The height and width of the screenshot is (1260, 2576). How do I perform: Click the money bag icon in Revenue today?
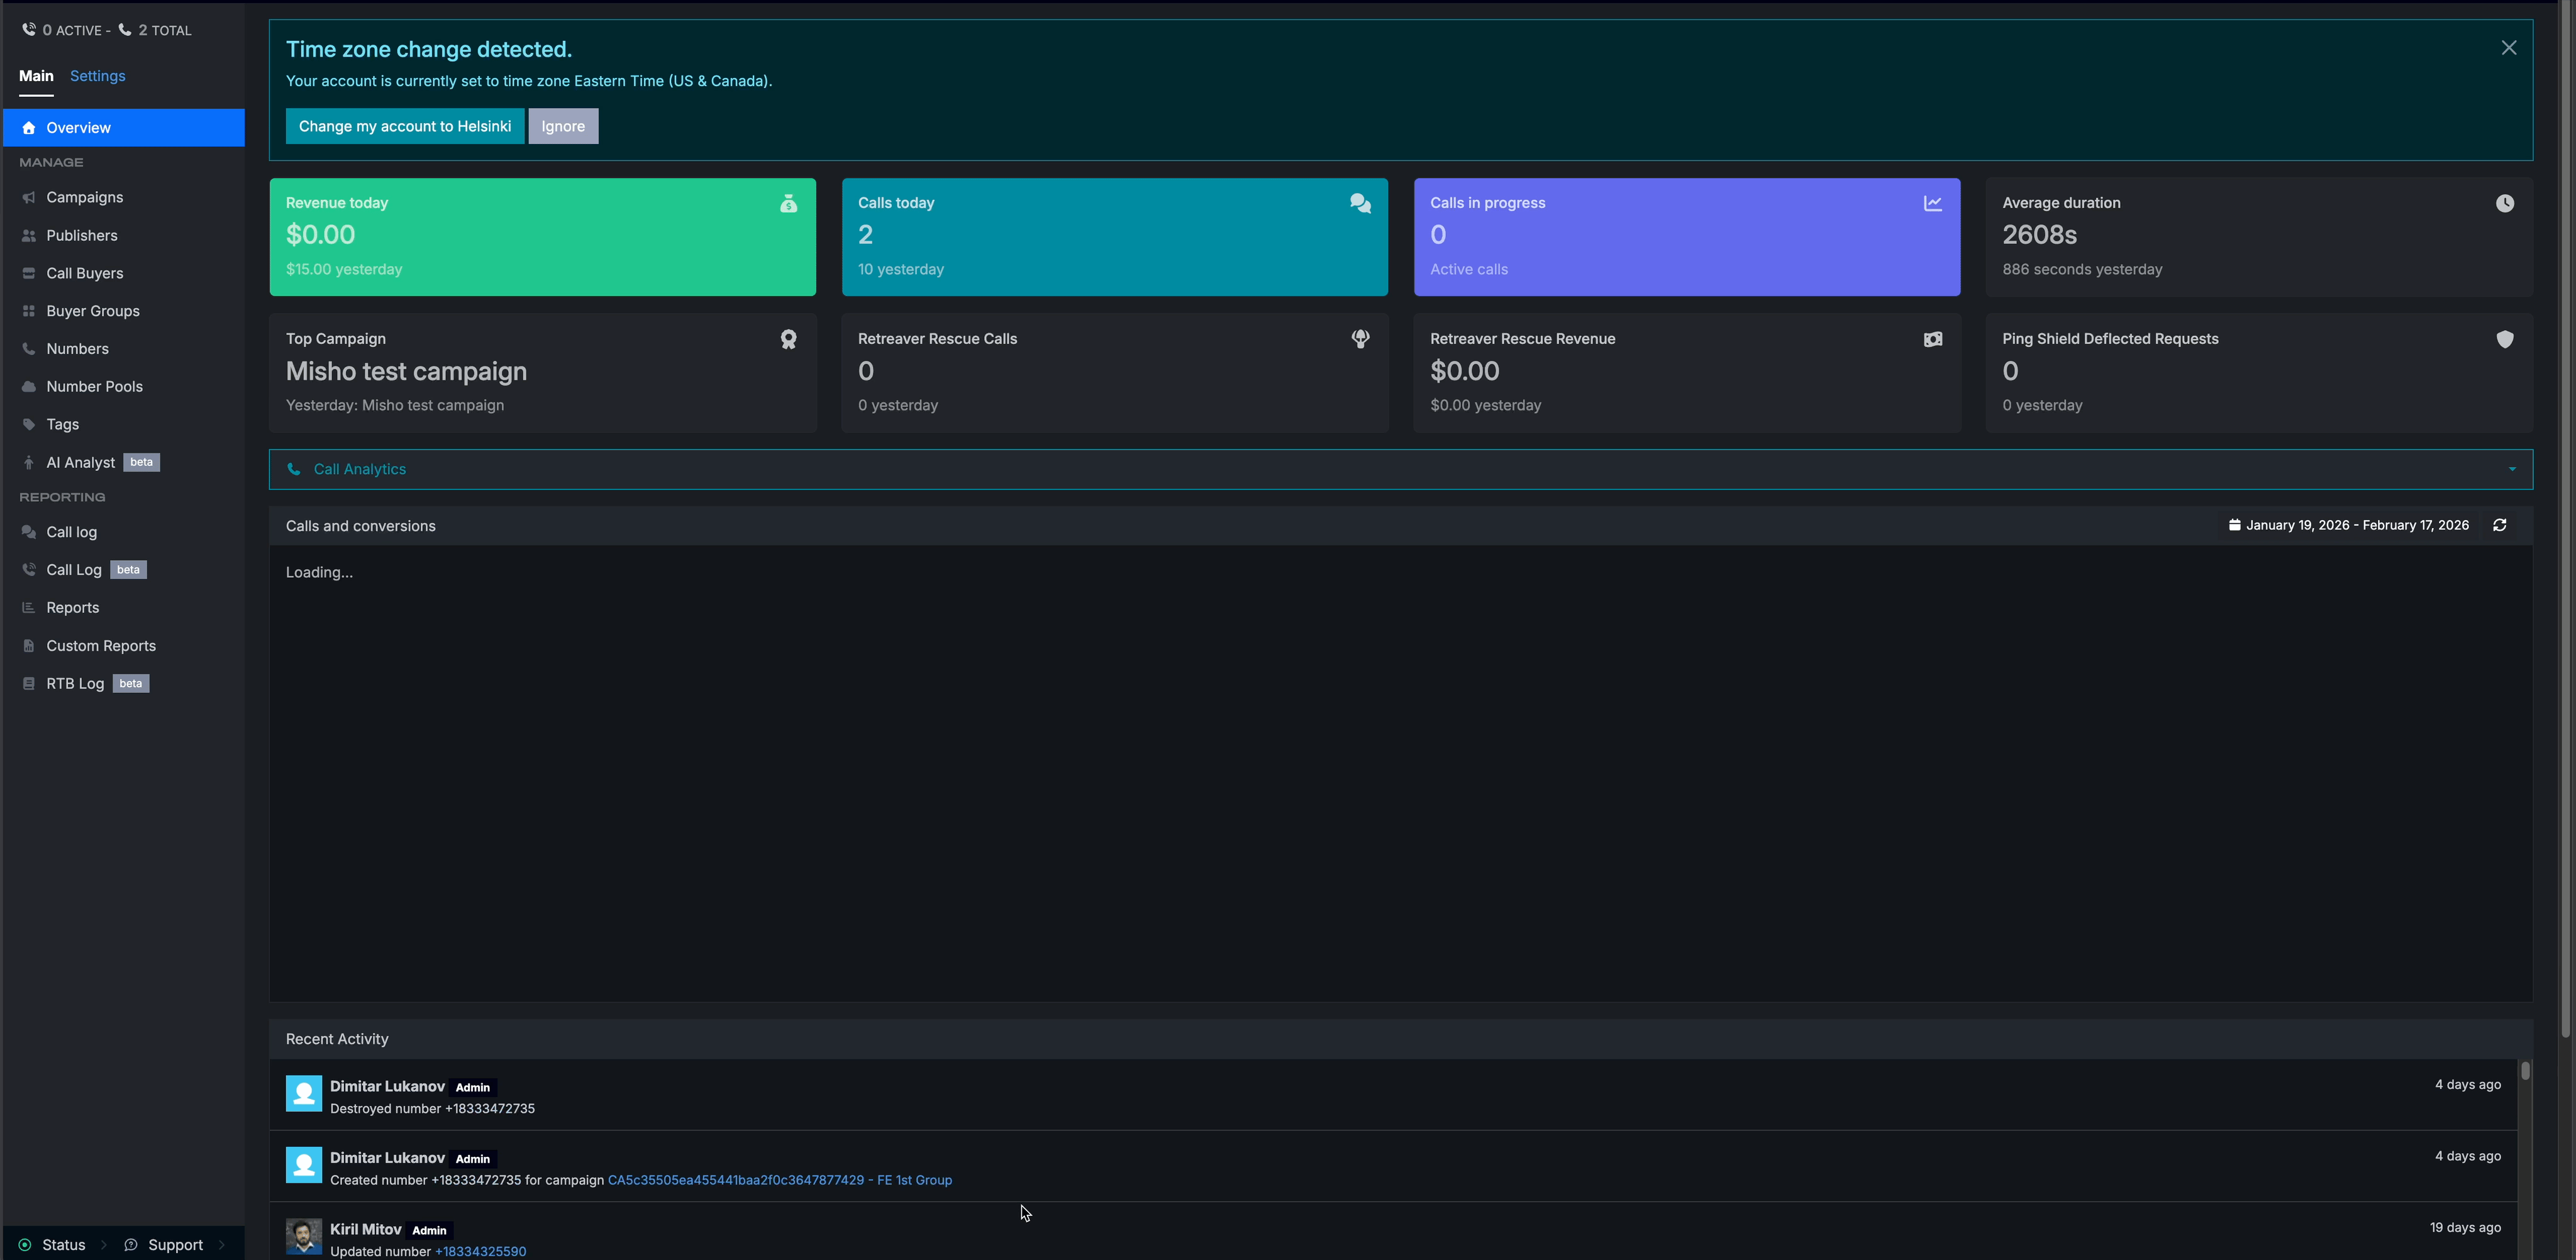[x=788, y=204]
